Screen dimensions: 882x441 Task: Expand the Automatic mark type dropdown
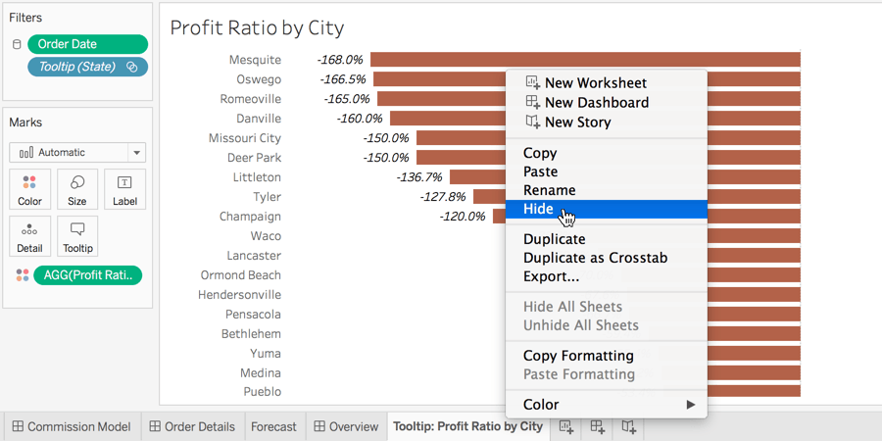tap(136, 153)
